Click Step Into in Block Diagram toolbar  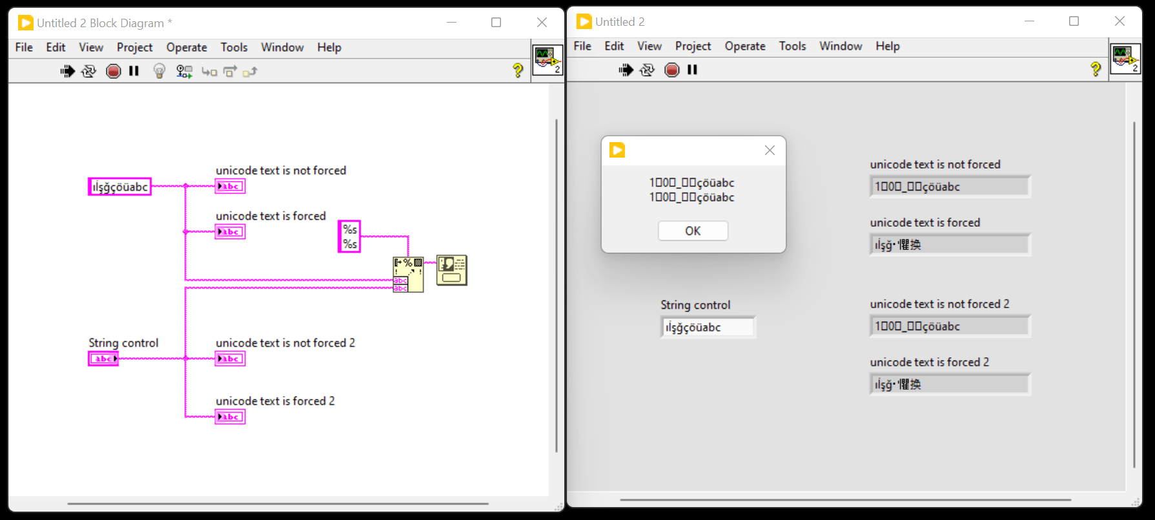pos(209,72)
